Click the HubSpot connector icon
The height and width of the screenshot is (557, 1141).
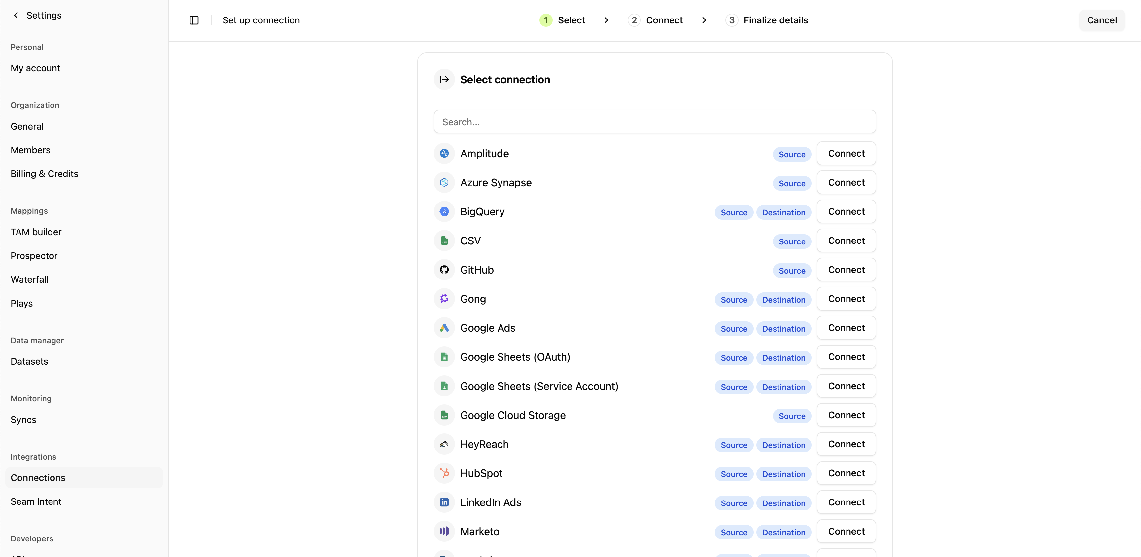point(444,473)
